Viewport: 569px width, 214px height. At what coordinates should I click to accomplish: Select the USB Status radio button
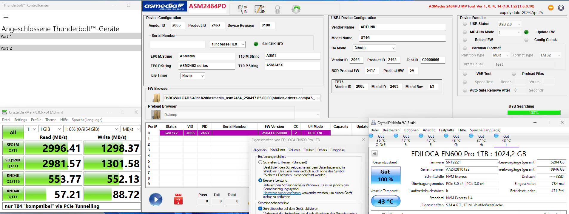click(x=465, y=24)
